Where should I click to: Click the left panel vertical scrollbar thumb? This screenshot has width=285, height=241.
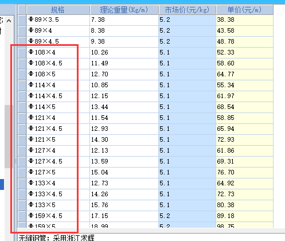tap(7, 137)
